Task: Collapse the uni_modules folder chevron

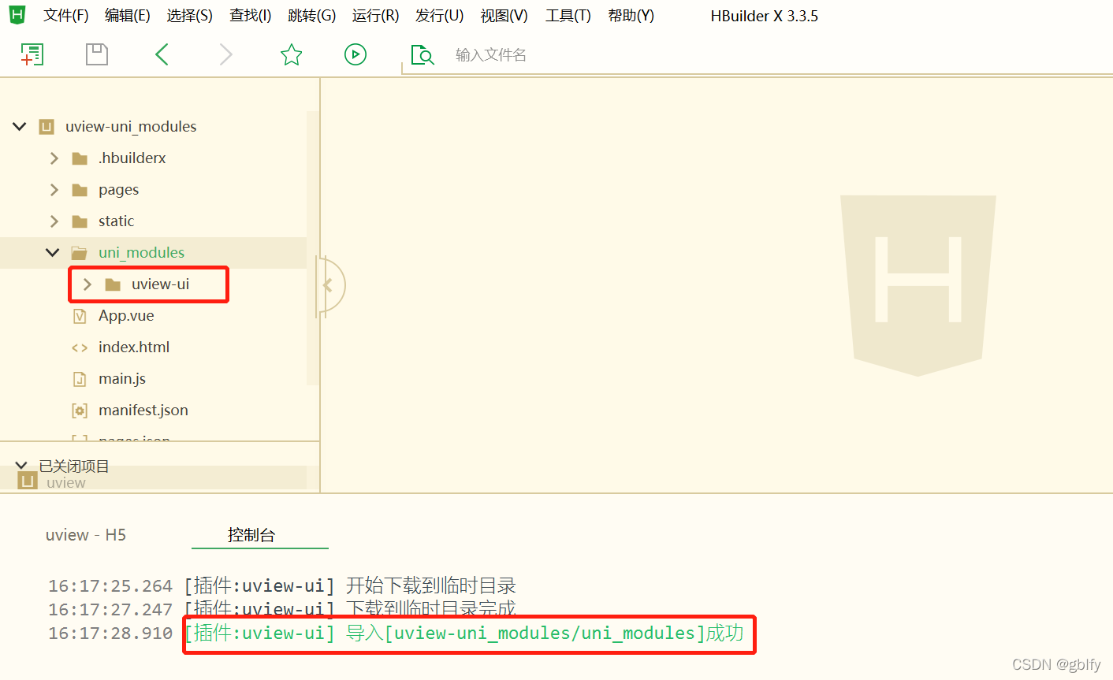Action: [53, 252]
